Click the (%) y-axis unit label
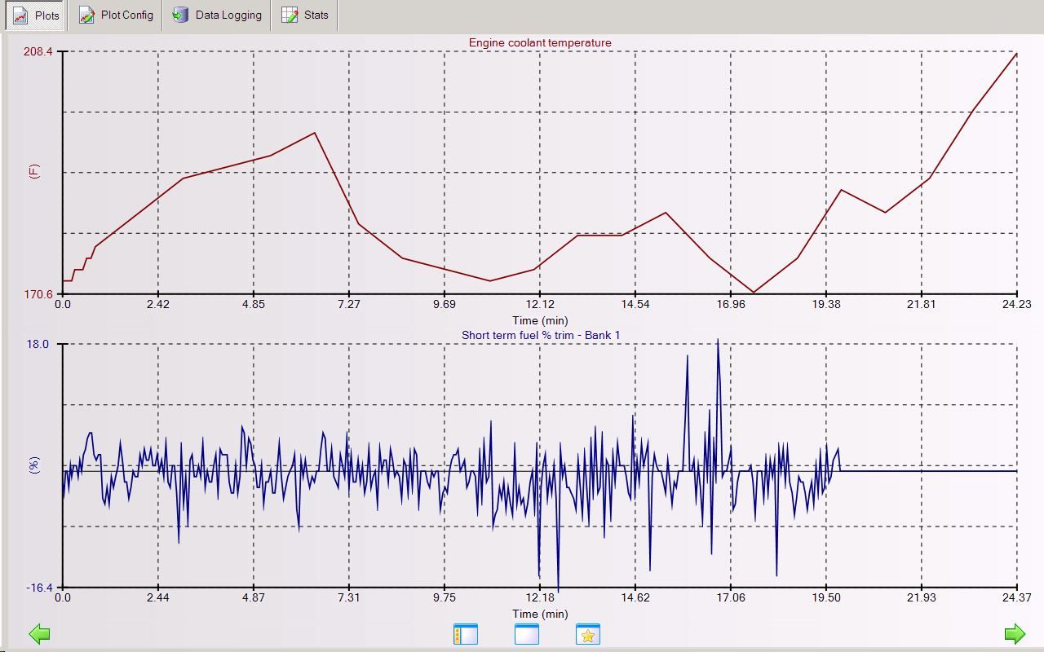The height and width of the screenshot is (652, 1044). click(33, 465)
